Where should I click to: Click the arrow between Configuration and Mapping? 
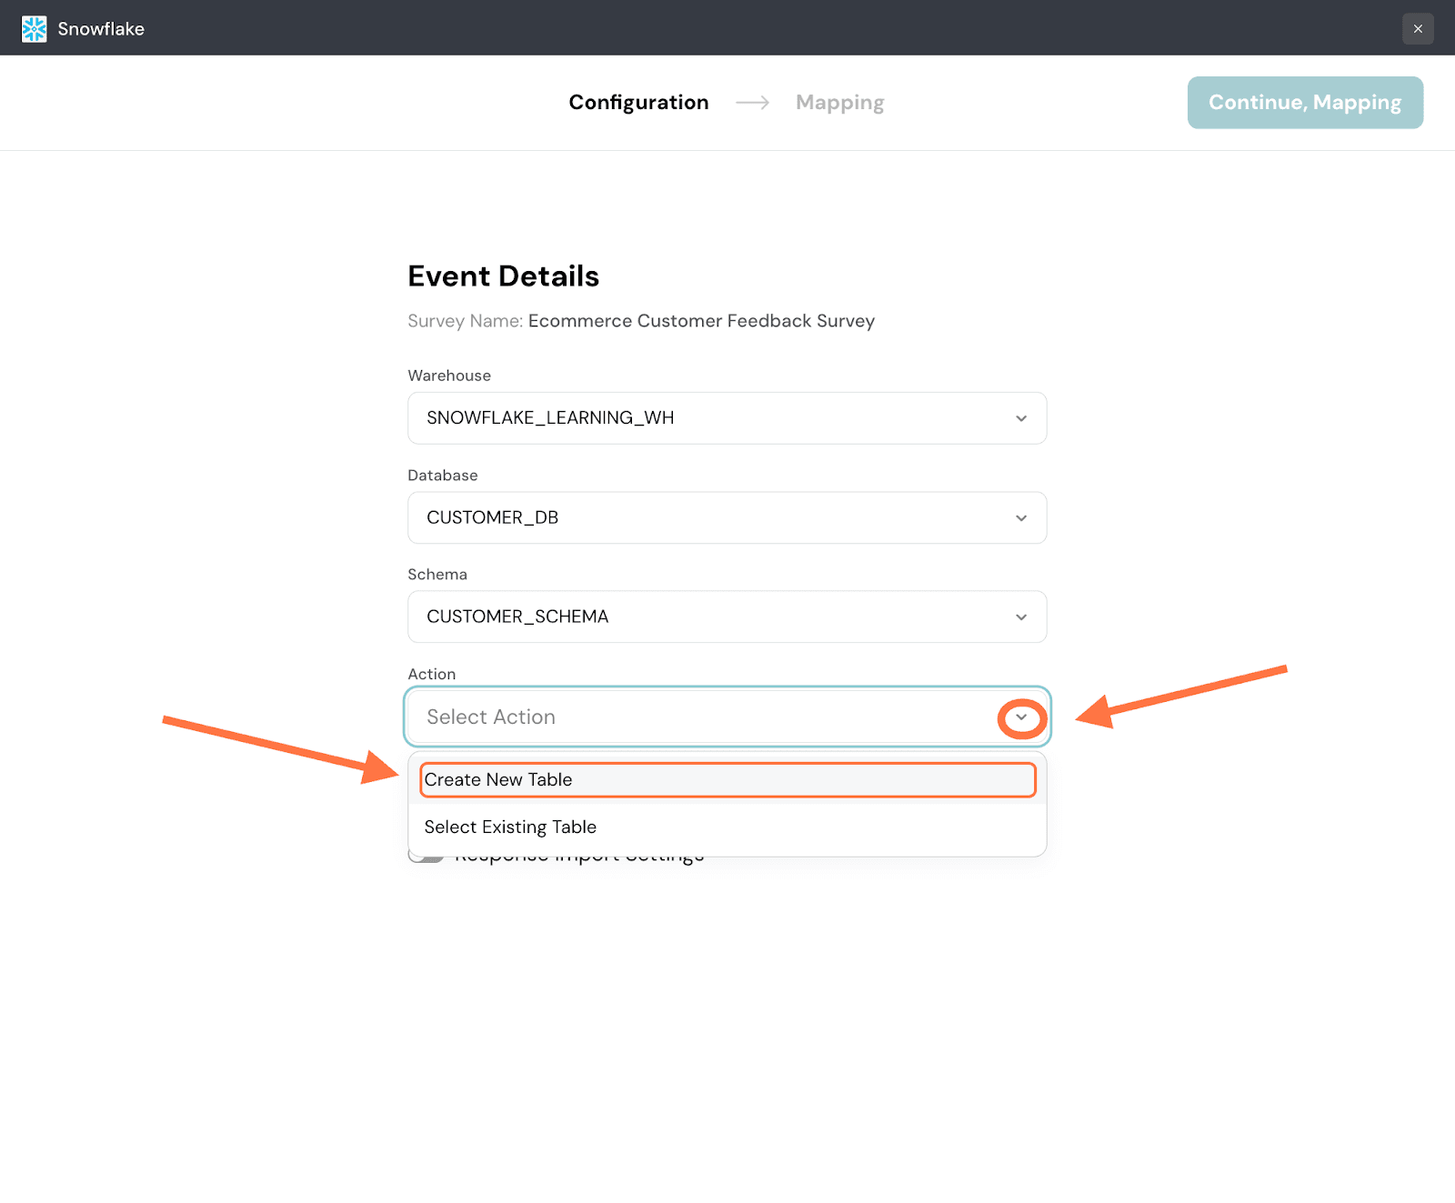[752, 103]
